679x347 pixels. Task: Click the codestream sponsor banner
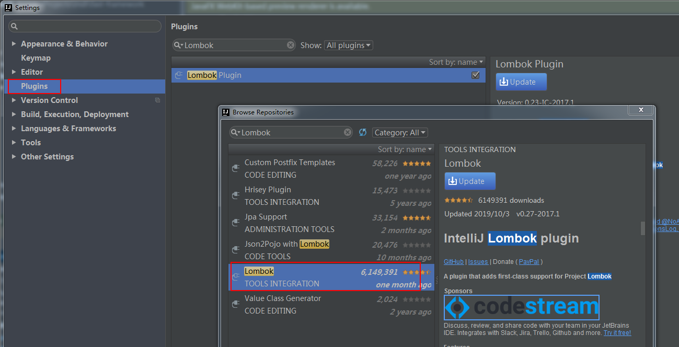click(x=522, y=308)
